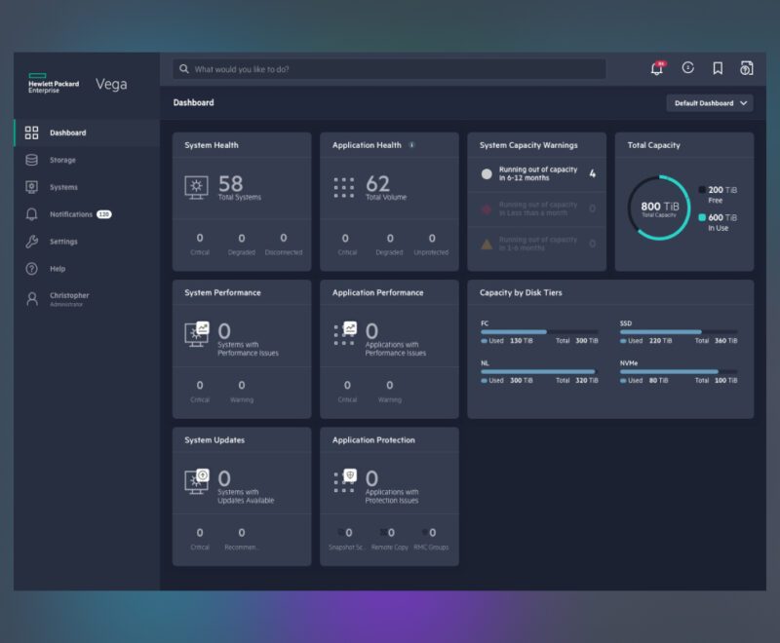The image size is (780, 643).
Task: Click the 800 TiB total capacity donut chart
Action: click(x=659, y=208)
